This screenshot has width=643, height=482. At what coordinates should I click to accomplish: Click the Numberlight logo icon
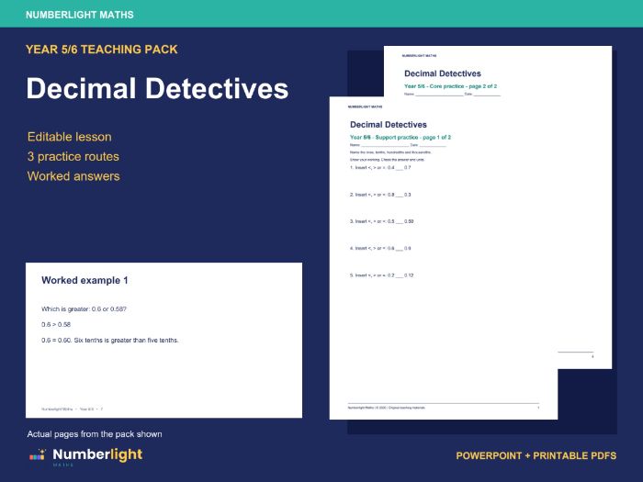click(x=38, y=455)
